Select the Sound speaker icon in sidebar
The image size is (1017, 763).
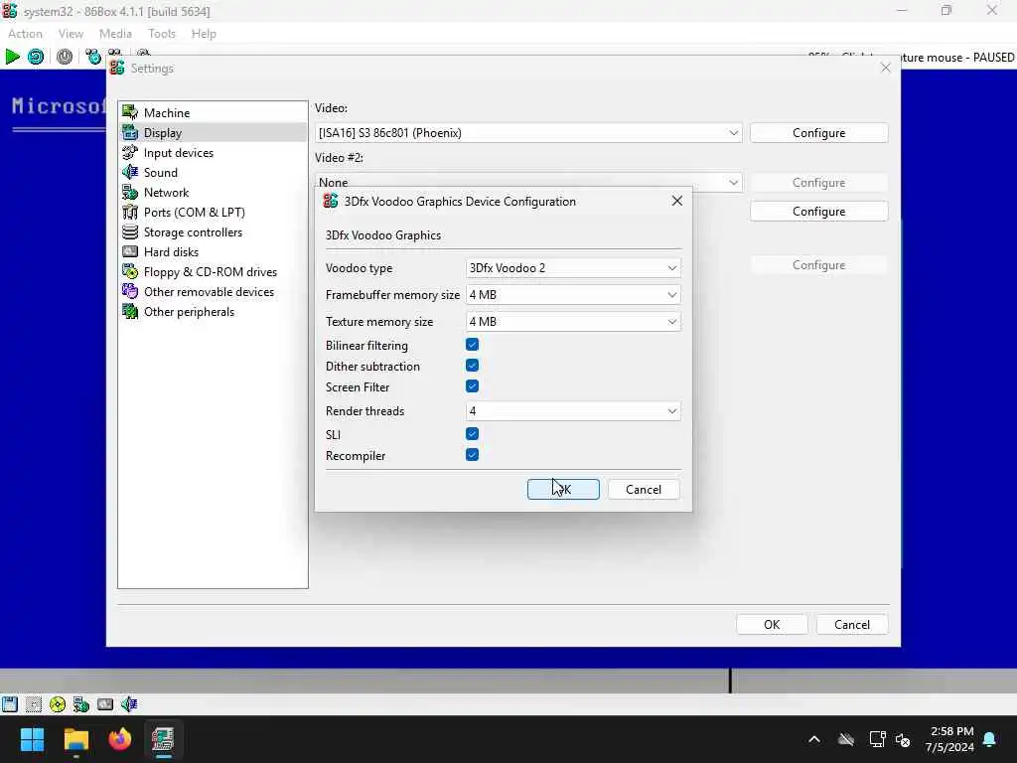[130, 172]
